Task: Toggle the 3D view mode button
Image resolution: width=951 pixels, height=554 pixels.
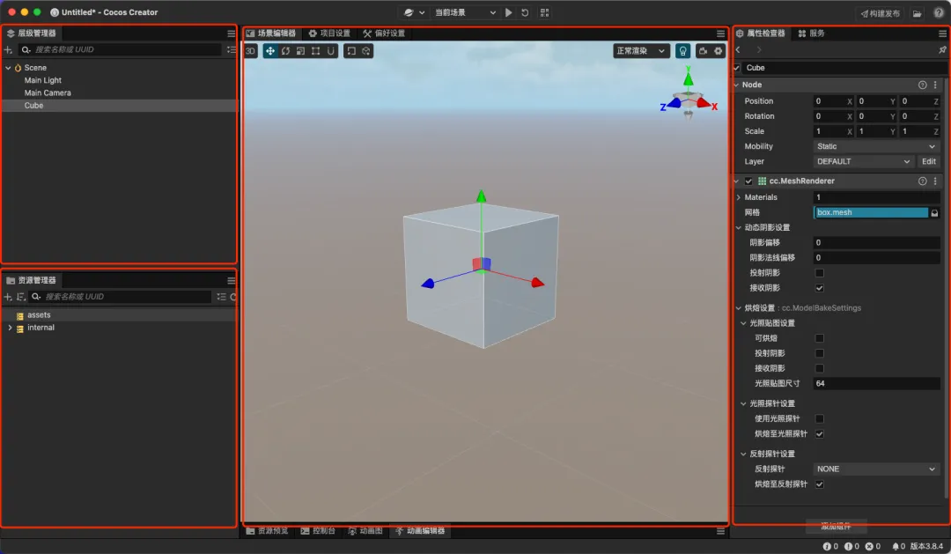Action: pyautogui.click(x=250, y=51)
